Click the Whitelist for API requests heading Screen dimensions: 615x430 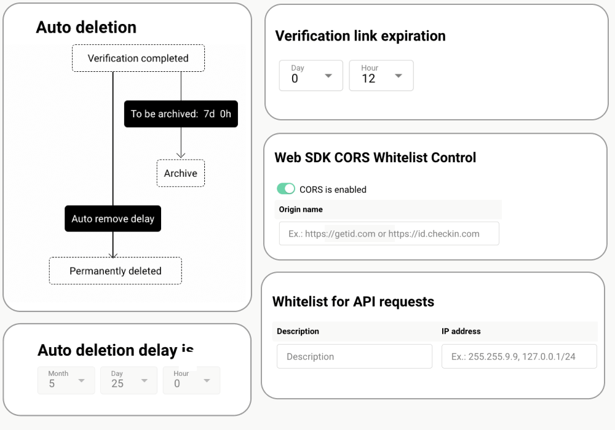353,302
